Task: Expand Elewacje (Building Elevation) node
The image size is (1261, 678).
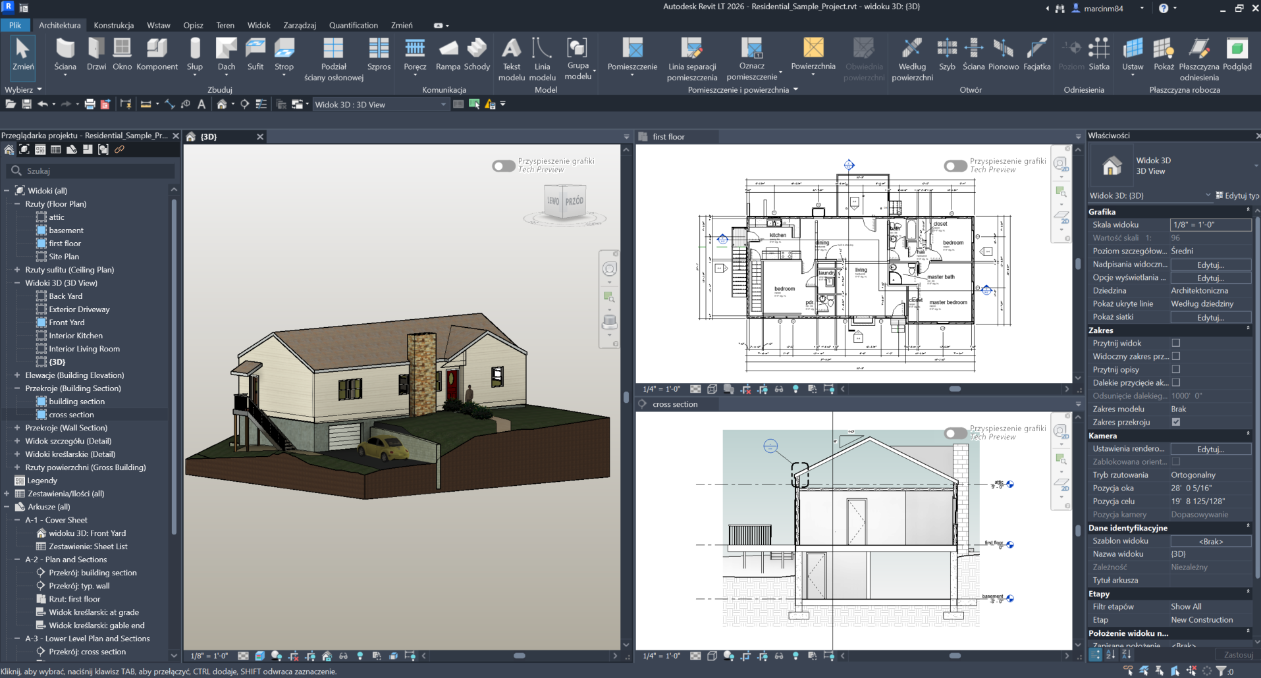Action: click(x=17, y=375)
